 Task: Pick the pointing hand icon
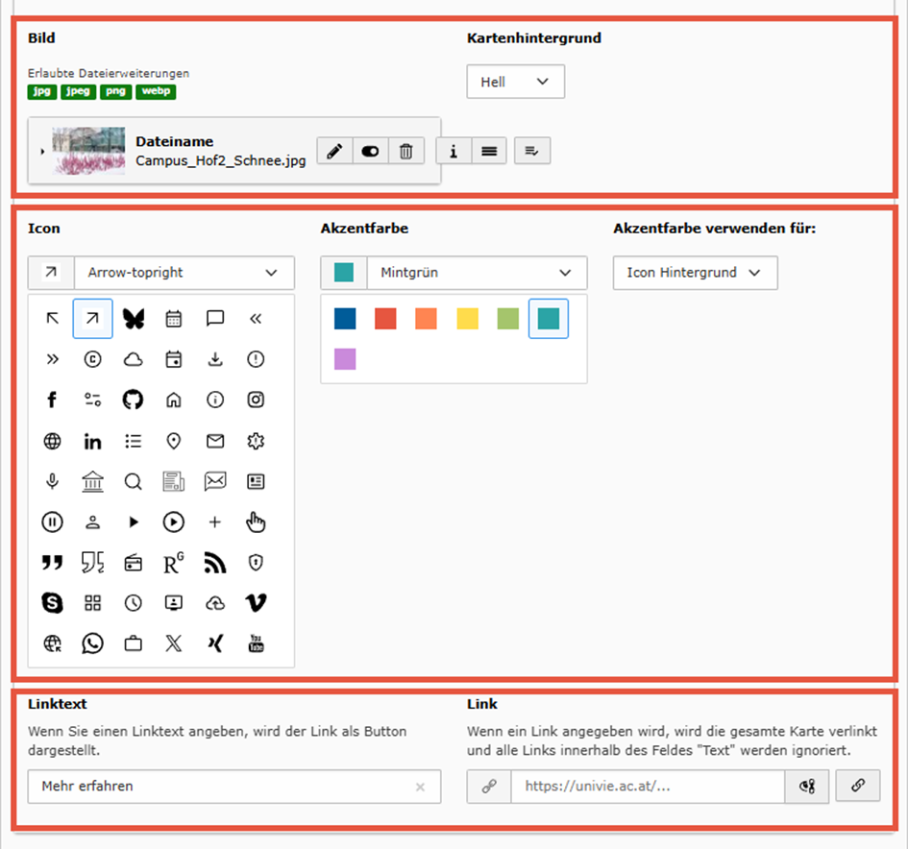256,522
